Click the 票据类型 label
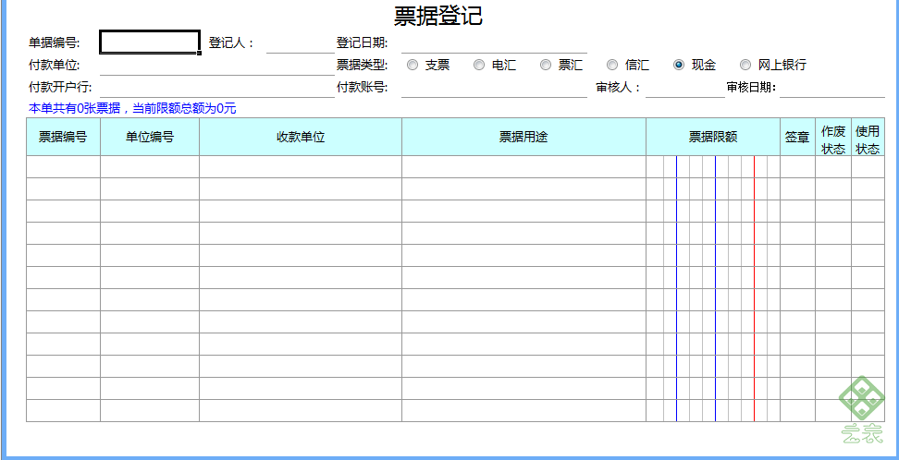 tap(362, 66)
